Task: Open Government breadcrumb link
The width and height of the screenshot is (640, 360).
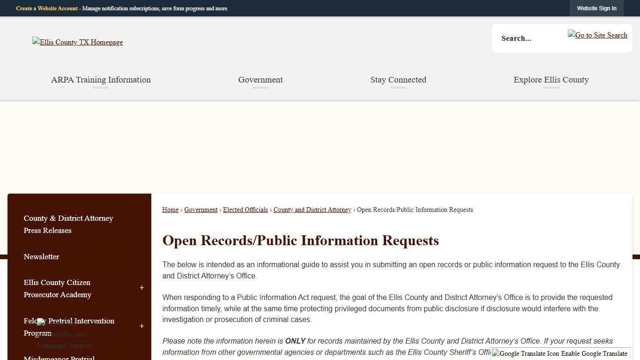Action: tap(201, 210)
